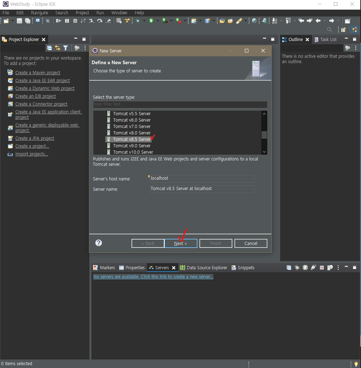Click the Step Over debug icon

(x=100, y=21)
